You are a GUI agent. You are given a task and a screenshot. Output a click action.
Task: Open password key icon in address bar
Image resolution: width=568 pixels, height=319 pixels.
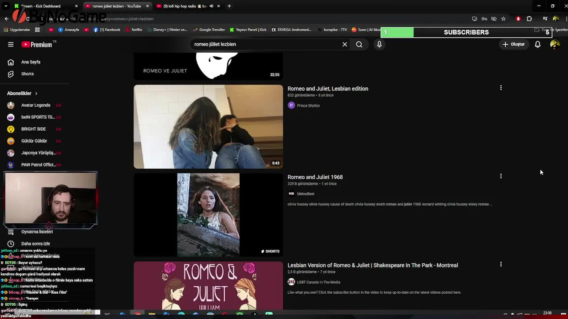[x=484, y=19]
